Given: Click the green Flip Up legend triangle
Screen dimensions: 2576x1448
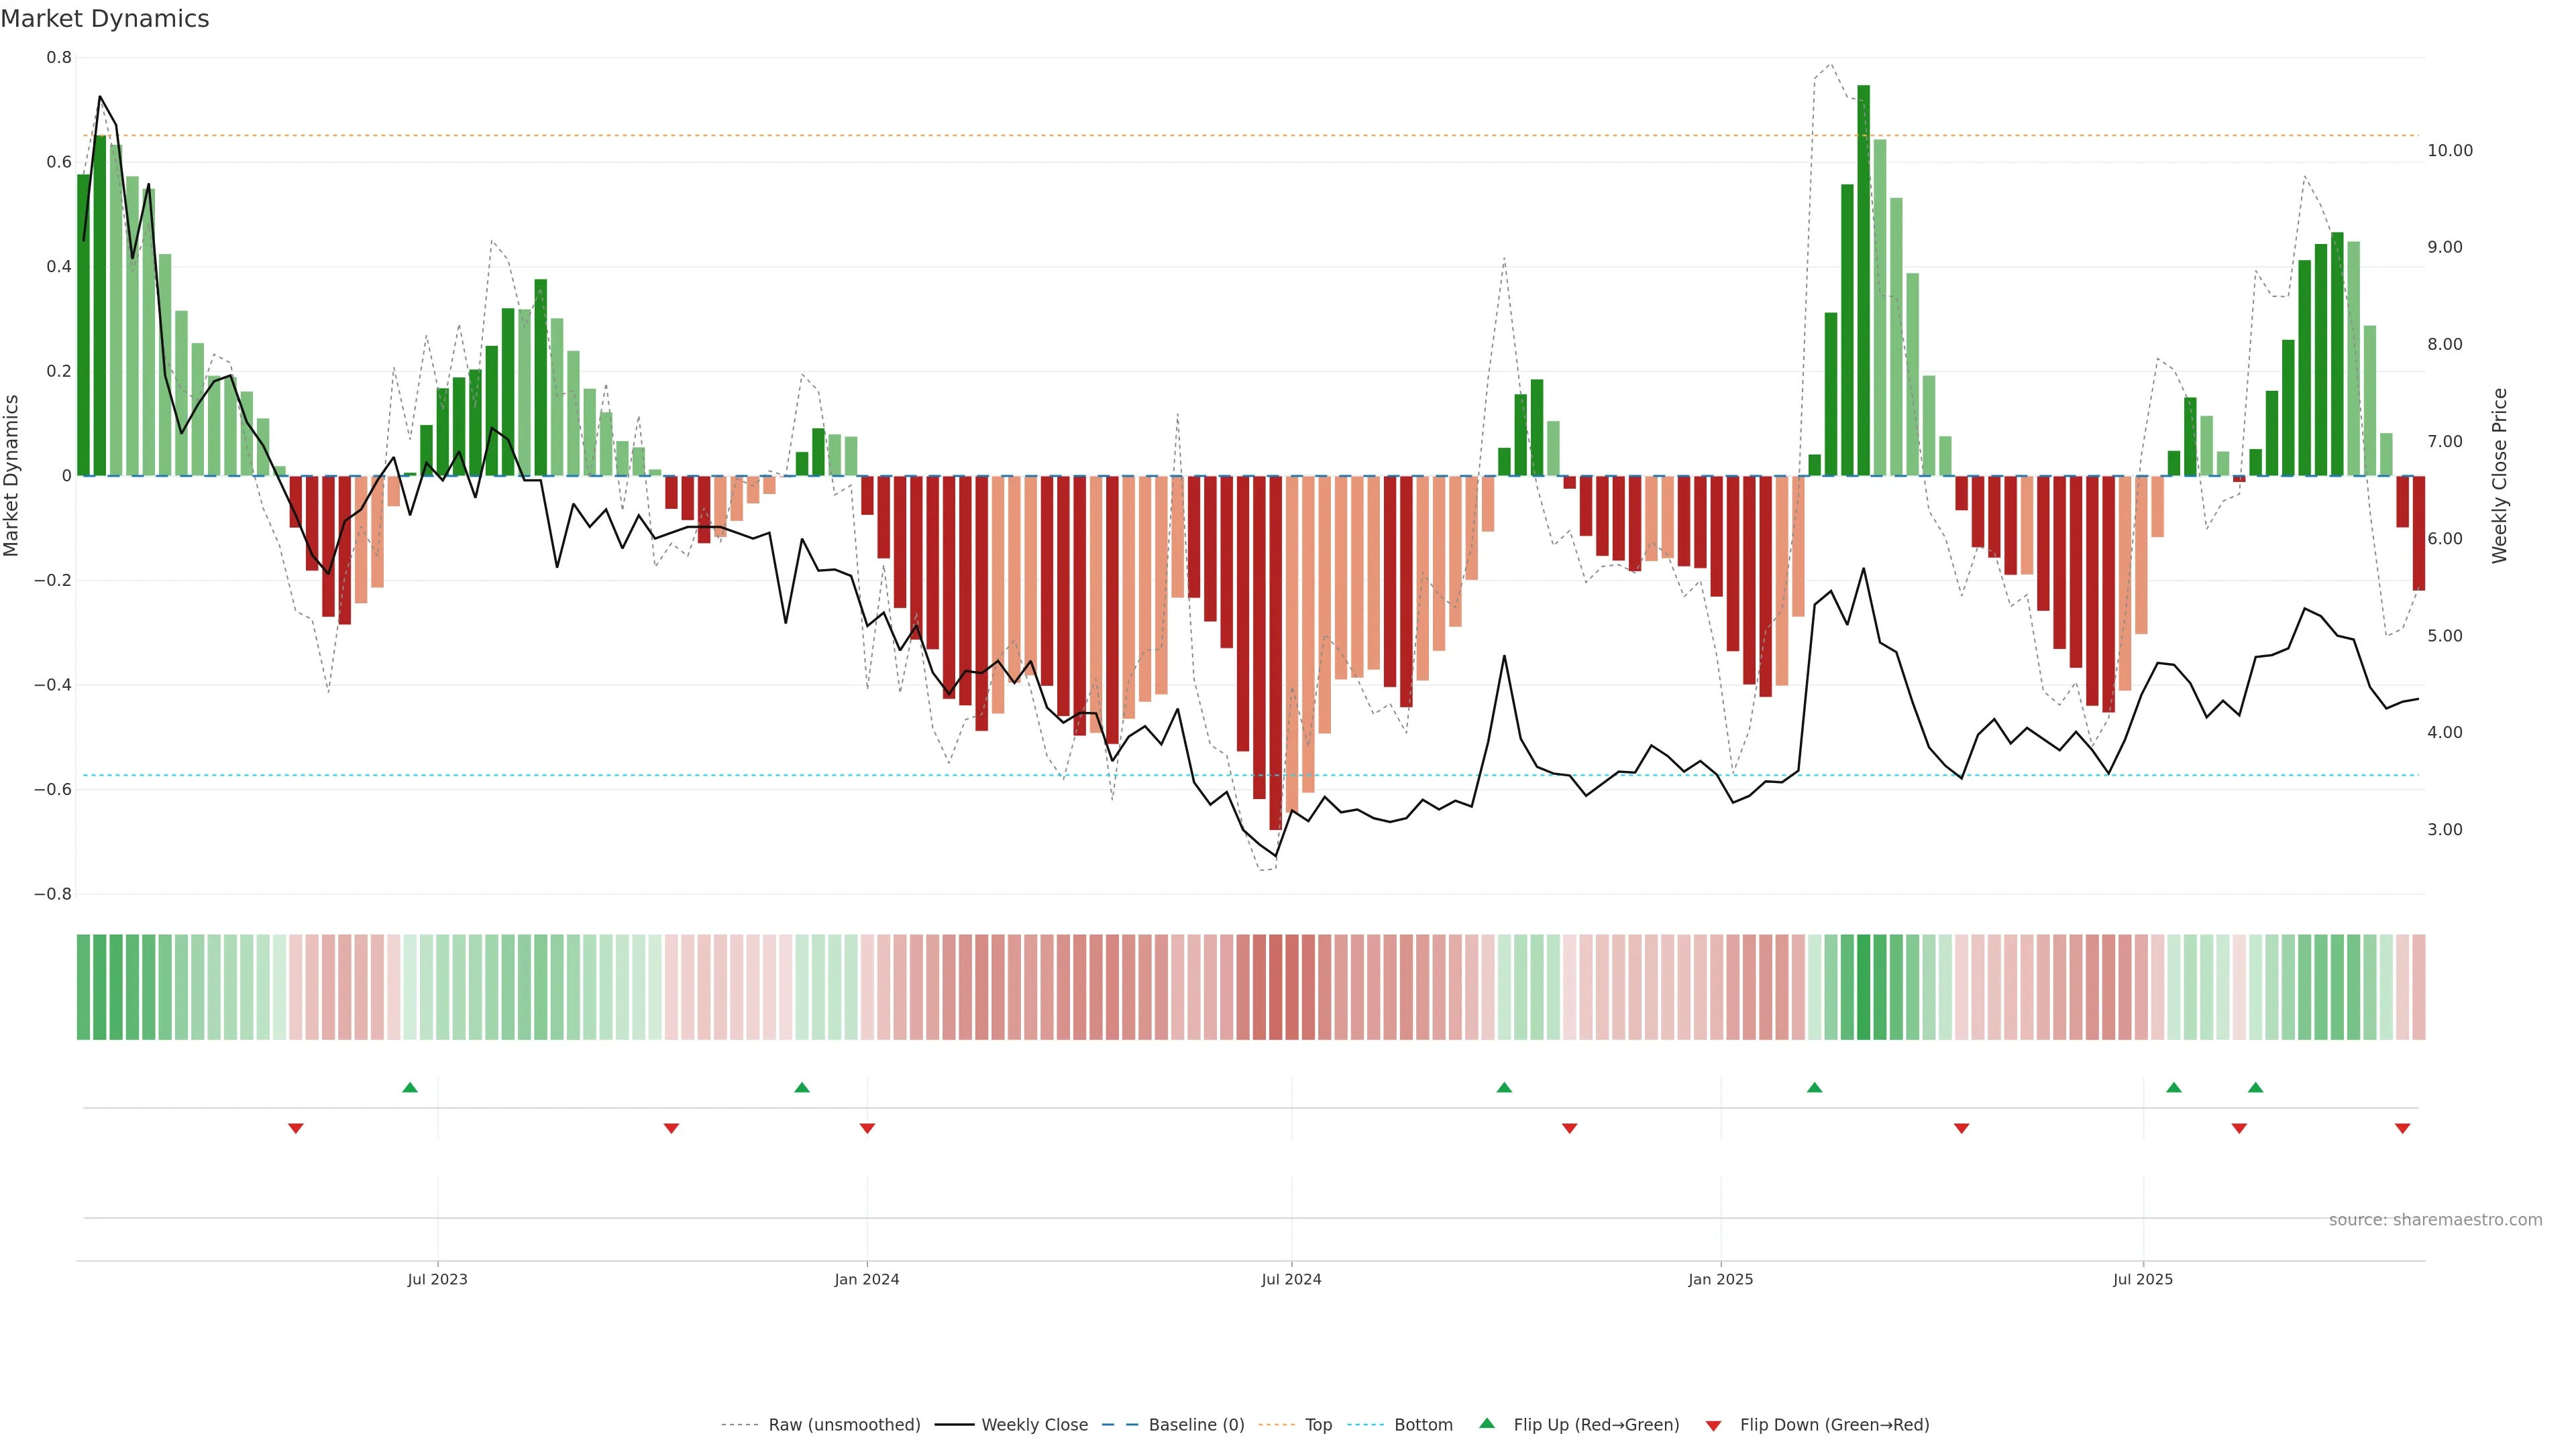Looking at the screenshot, I should [1486, 1423].
